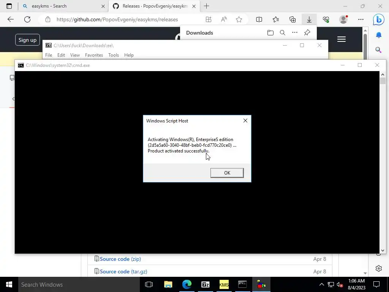Open Edge sidebar settings gear
Screen dimensions: 389x292
pos(379,268)
